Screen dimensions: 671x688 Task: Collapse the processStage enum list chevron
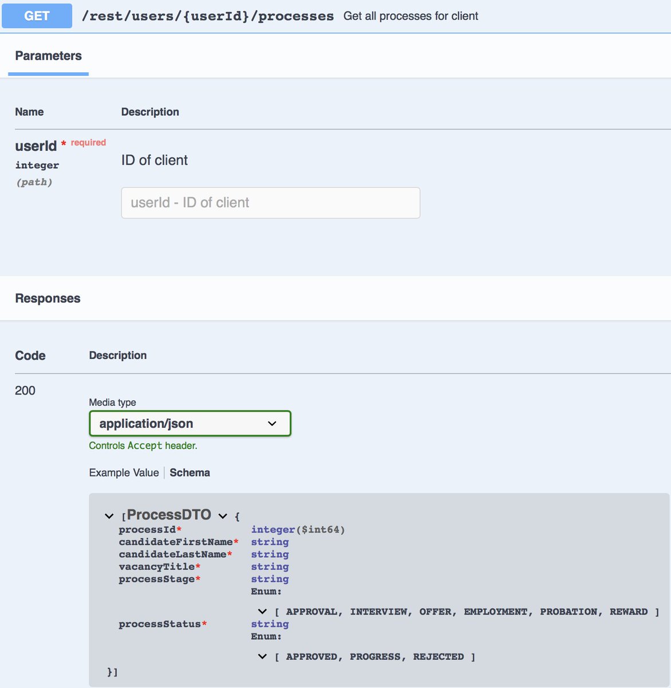[262, 611]
